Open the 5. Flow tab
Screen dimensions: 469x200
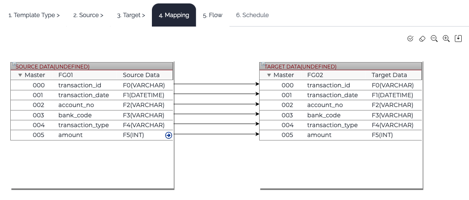212,15
